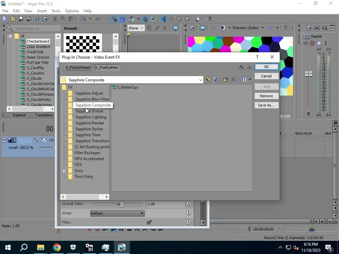The width and height of the screenshot is (339, 254).
Task: Toggle Automatic Crossfades toolbar icon
Action: 122,19
